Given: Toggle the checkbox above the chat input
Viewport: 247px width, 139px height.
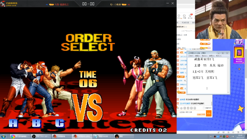Looking at the screenshot, I should pyautogui.click(x=204, y=108).
